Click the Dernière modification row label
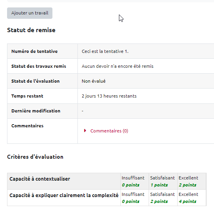214x210 pixels. point(36,111)
